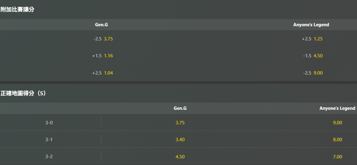Pick Gen.G 3-2 correct score 4.50

pyautogui.click(x=180, y=156)
